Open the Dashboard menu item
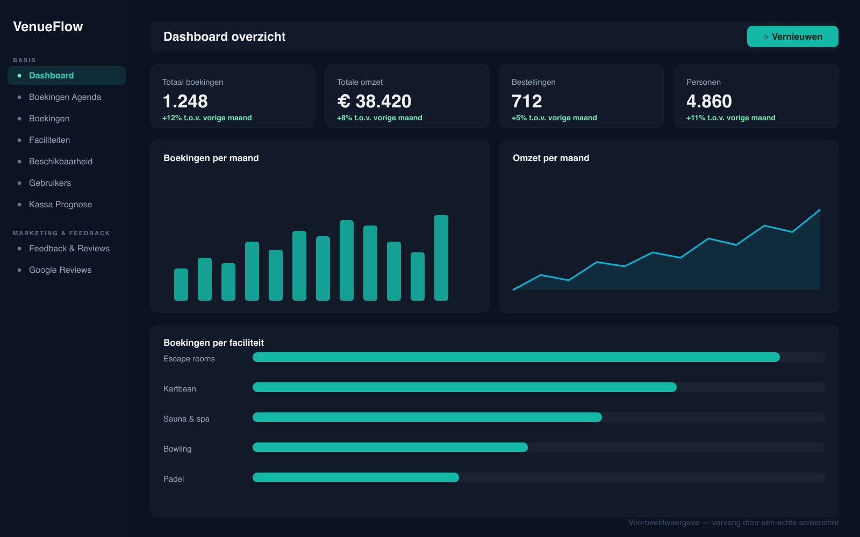Screen dimensions: 860x537 point(67,76)
